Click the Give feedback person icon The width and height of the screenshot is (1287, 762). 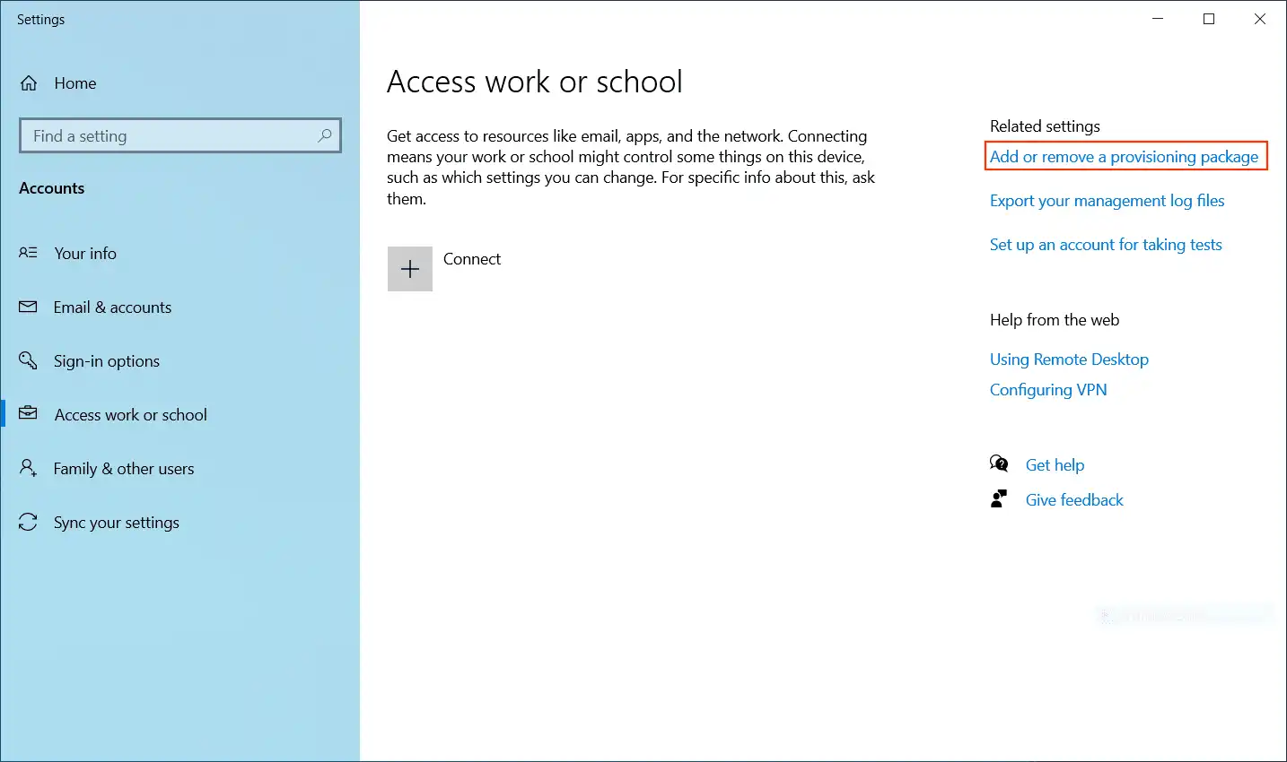pos(998,499)
